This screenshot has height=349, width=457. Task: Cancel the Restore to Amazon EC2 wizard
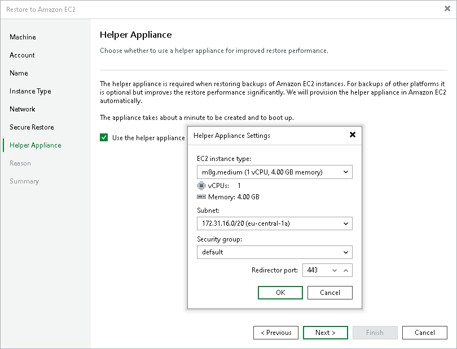[x=425, y=333]
